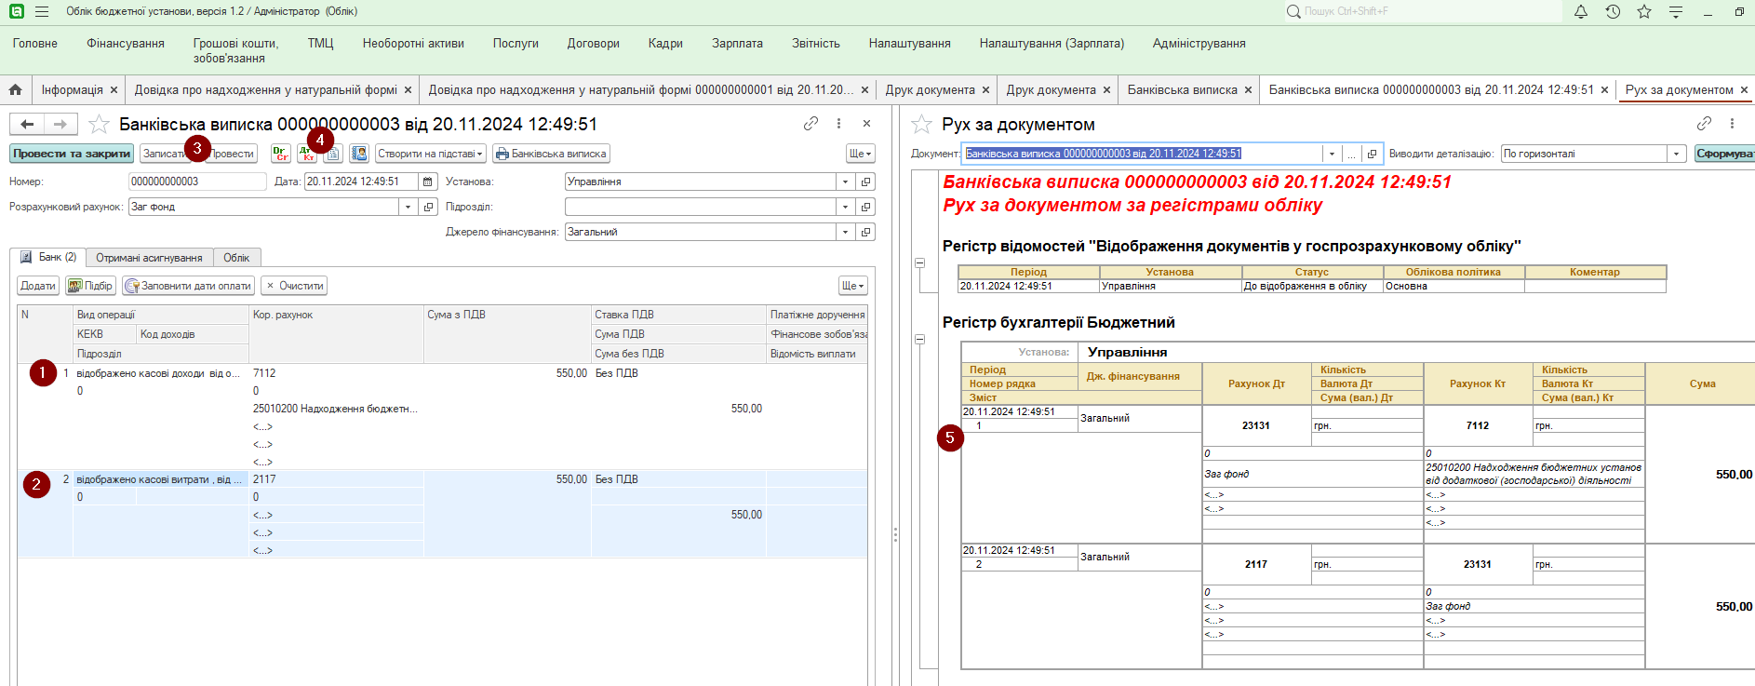Expand the Створити на підставі menu
Screen dimensions: 1755x686
point(430,154)
